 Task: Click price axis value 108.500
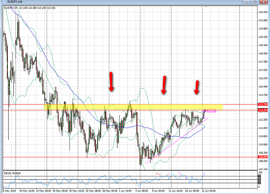[x=263, y=161]
